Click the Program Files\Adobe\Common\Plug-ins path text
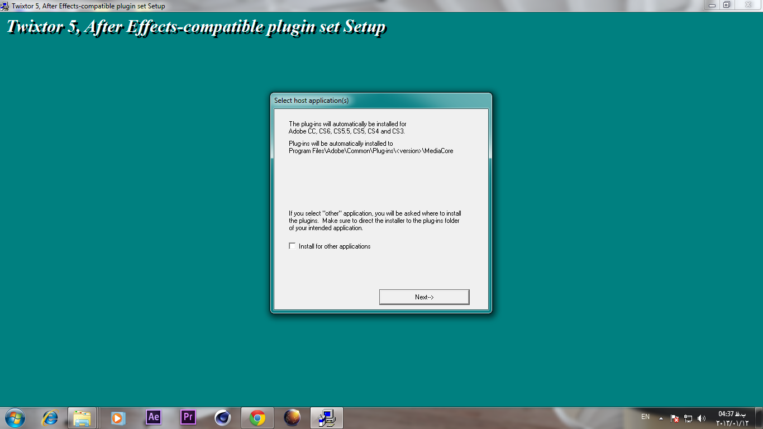 (371, 151)
